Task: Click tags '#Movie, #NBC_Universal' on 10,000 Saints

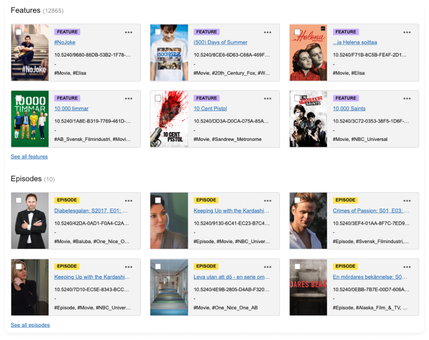Action: (x=360, y=139)
